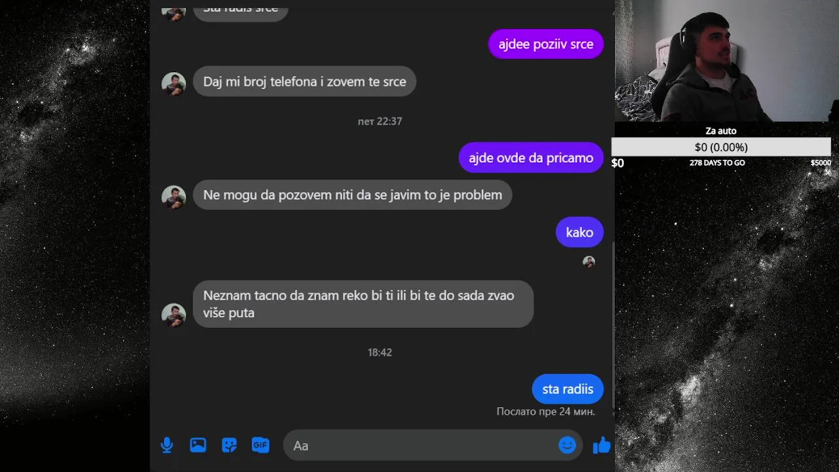Select the 'ajde ovde da pricamo' bubble
839x472 pixels.
(x=531, y=157)
